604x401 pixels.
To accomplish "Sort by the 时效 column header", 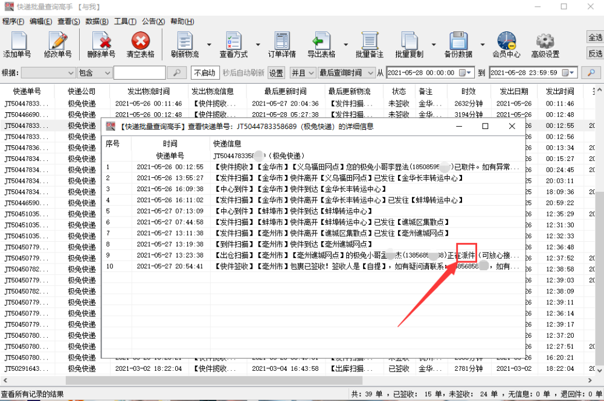I will [469, 92].
